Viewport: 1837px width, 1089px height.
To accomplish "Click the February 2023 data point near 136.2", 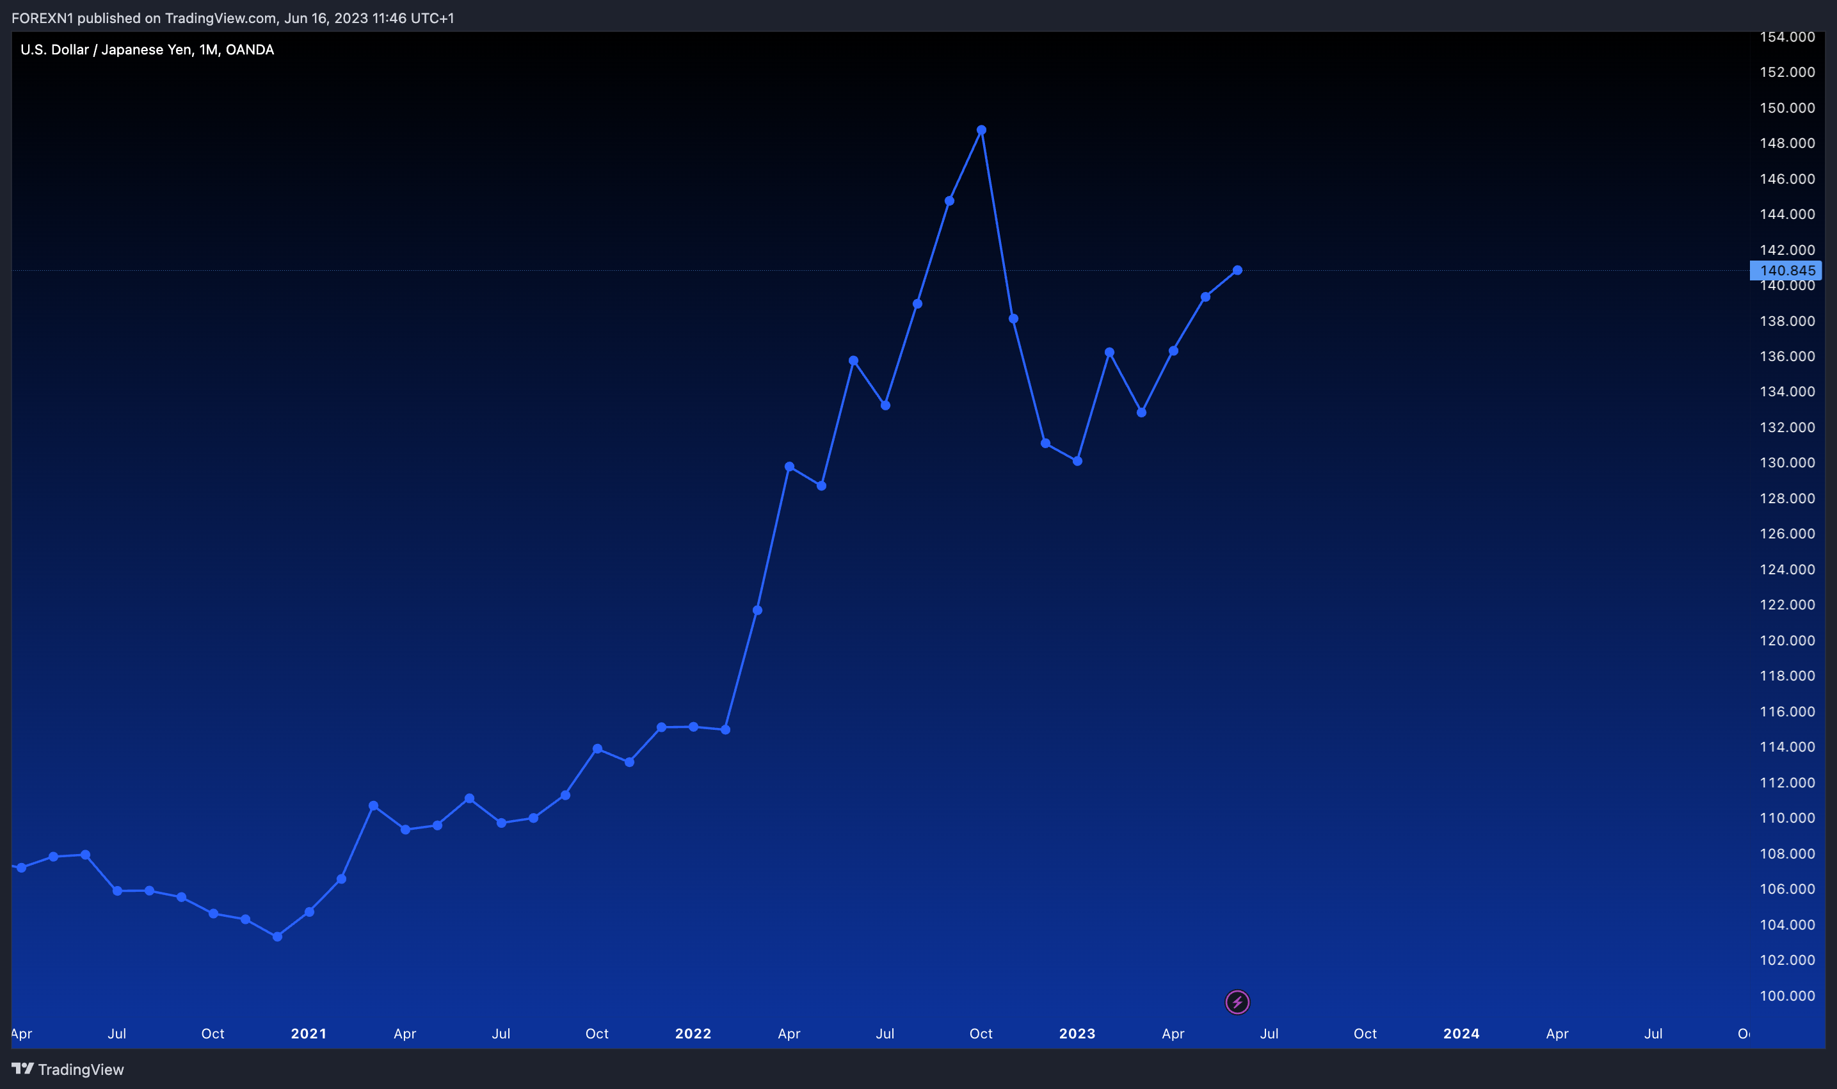I will 1109,352.
